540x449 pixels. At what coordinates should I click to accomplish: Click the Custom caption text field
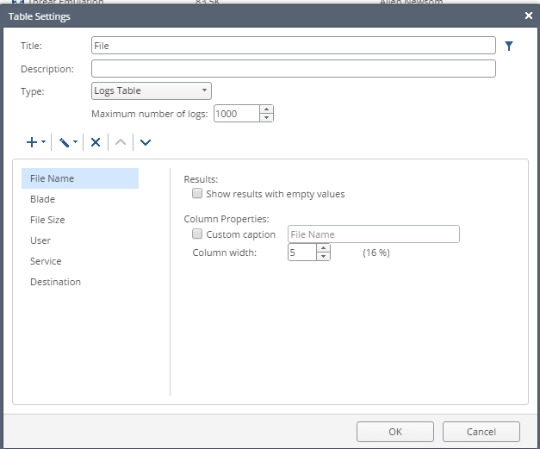[374, 234]
